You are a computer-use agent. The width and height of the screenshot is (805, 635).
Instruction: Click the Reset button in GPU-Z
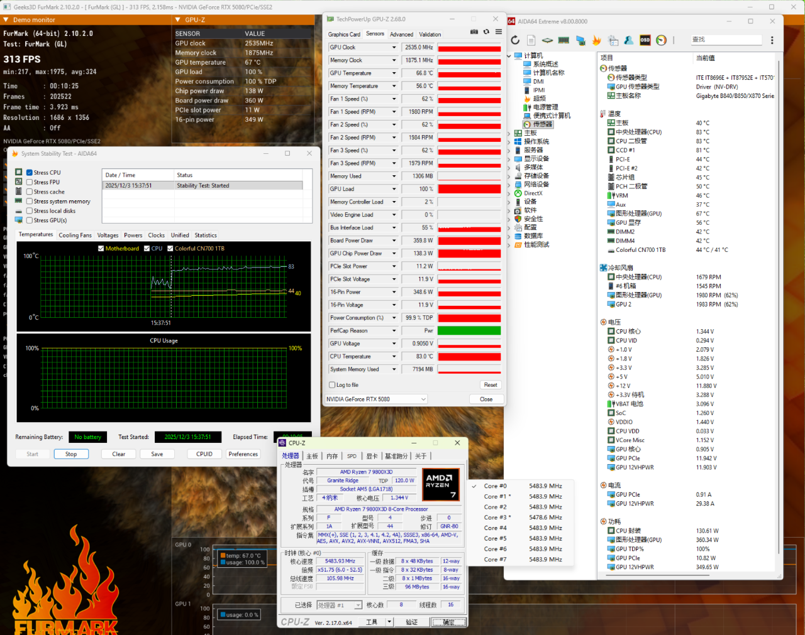pos(491,385)
